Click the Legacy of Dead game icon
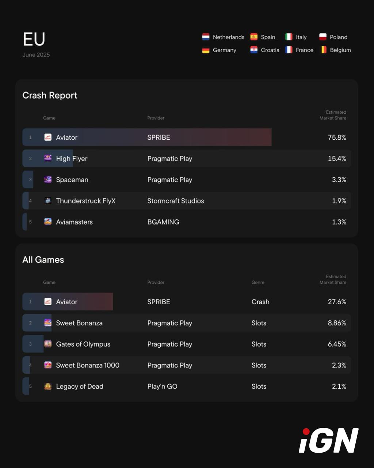This screenshot has height=468, width=374. [x=48, y=386]
